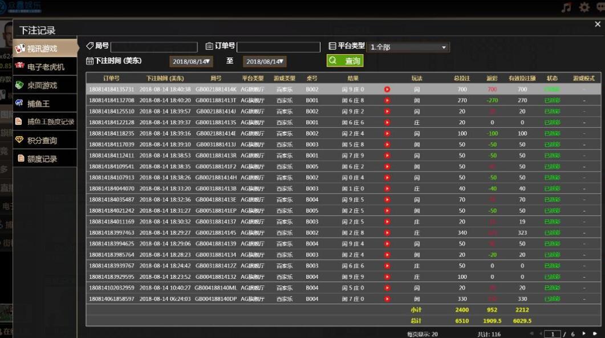Switch to the 电子老虎机 tab
Screen dimensions: 605x338
coord(45,67)
